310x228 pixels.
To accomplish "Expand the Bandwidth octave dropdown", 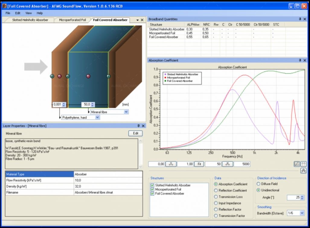I will 302,213.
